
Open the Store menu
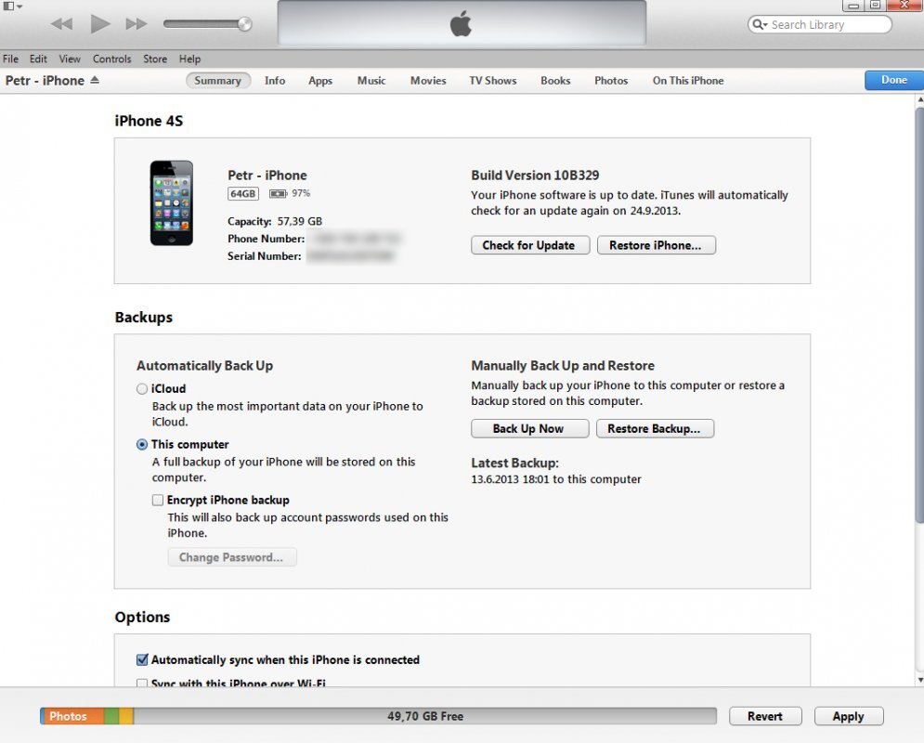(154, 59)
